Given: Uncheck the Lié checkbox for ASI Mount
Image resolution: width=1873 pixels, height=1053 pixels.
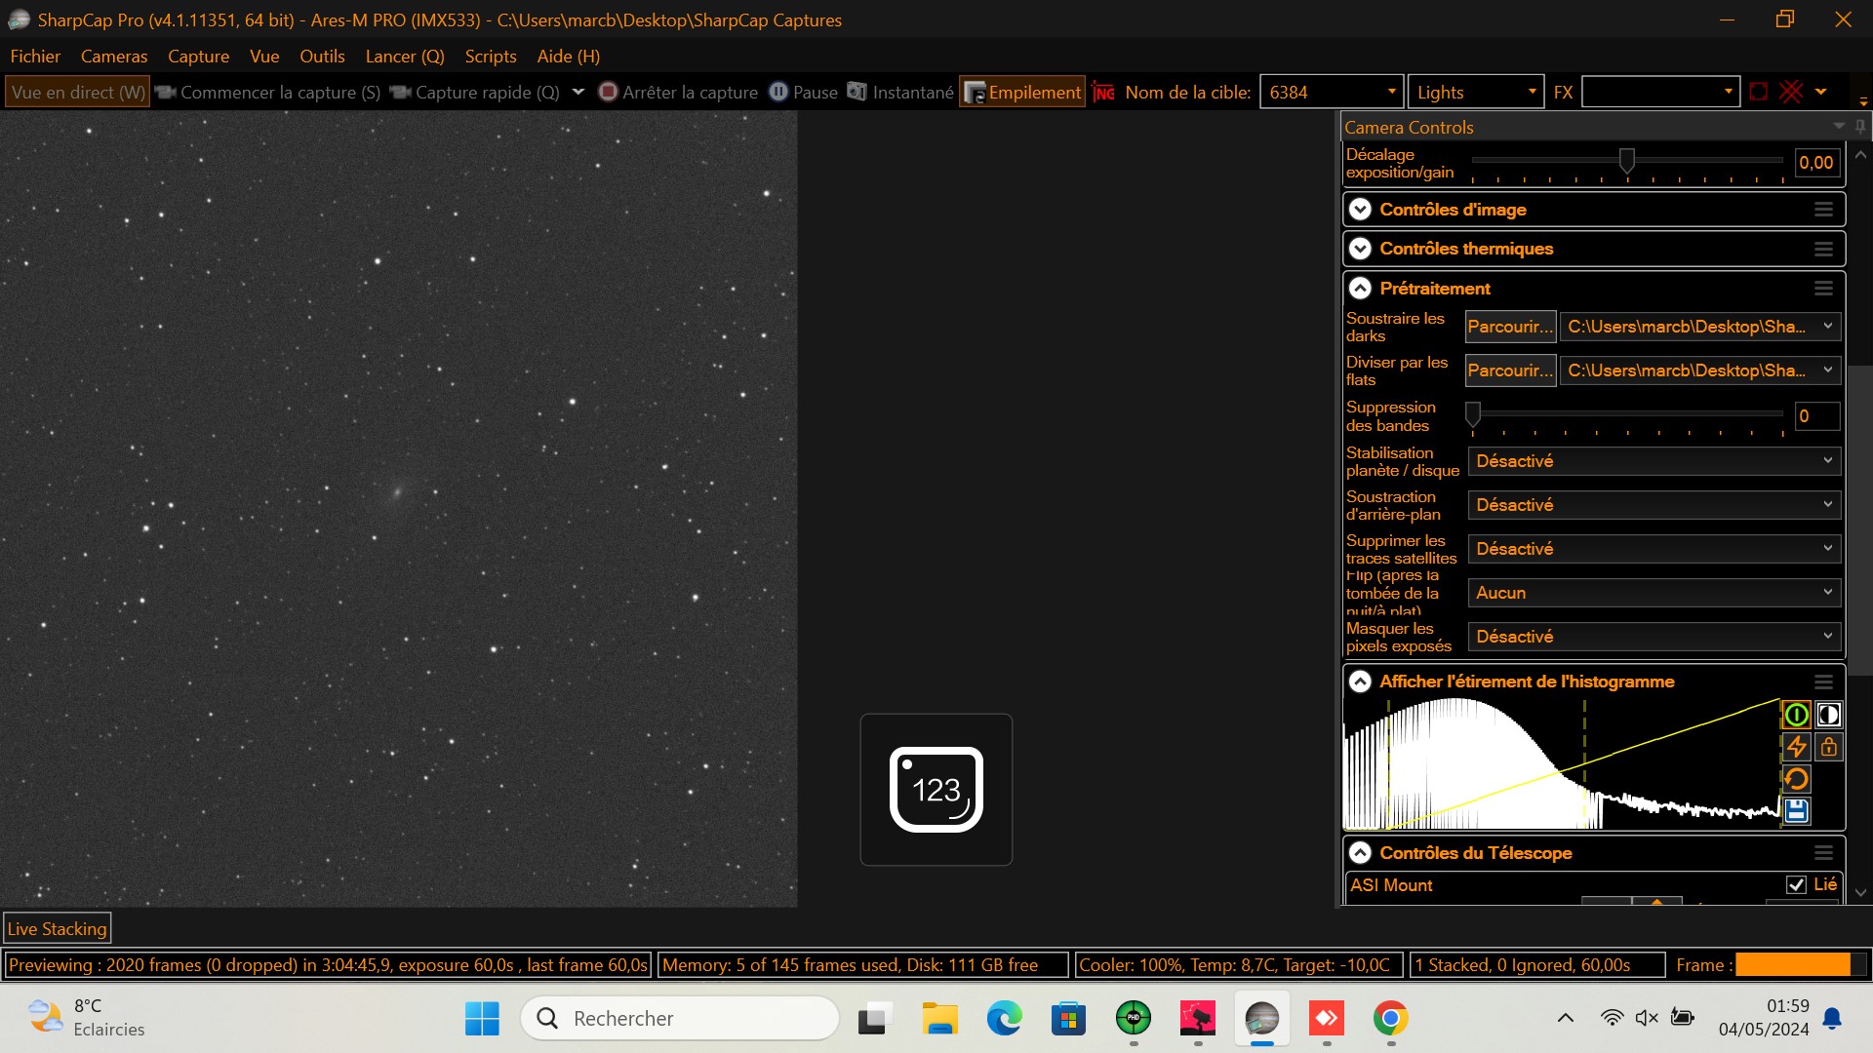Looking at the screenshot, I should pos(1796,884).
